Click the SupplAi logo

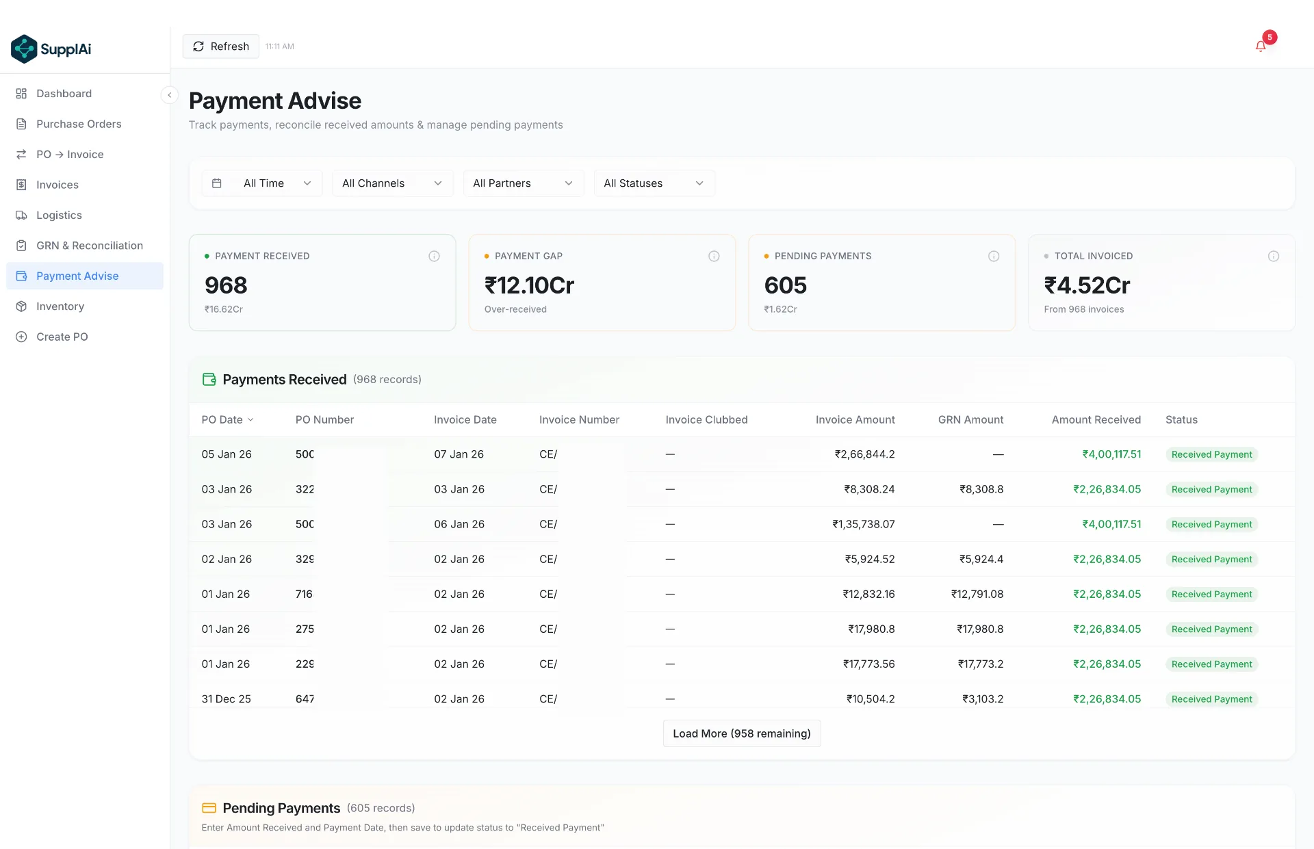(51, 49)
